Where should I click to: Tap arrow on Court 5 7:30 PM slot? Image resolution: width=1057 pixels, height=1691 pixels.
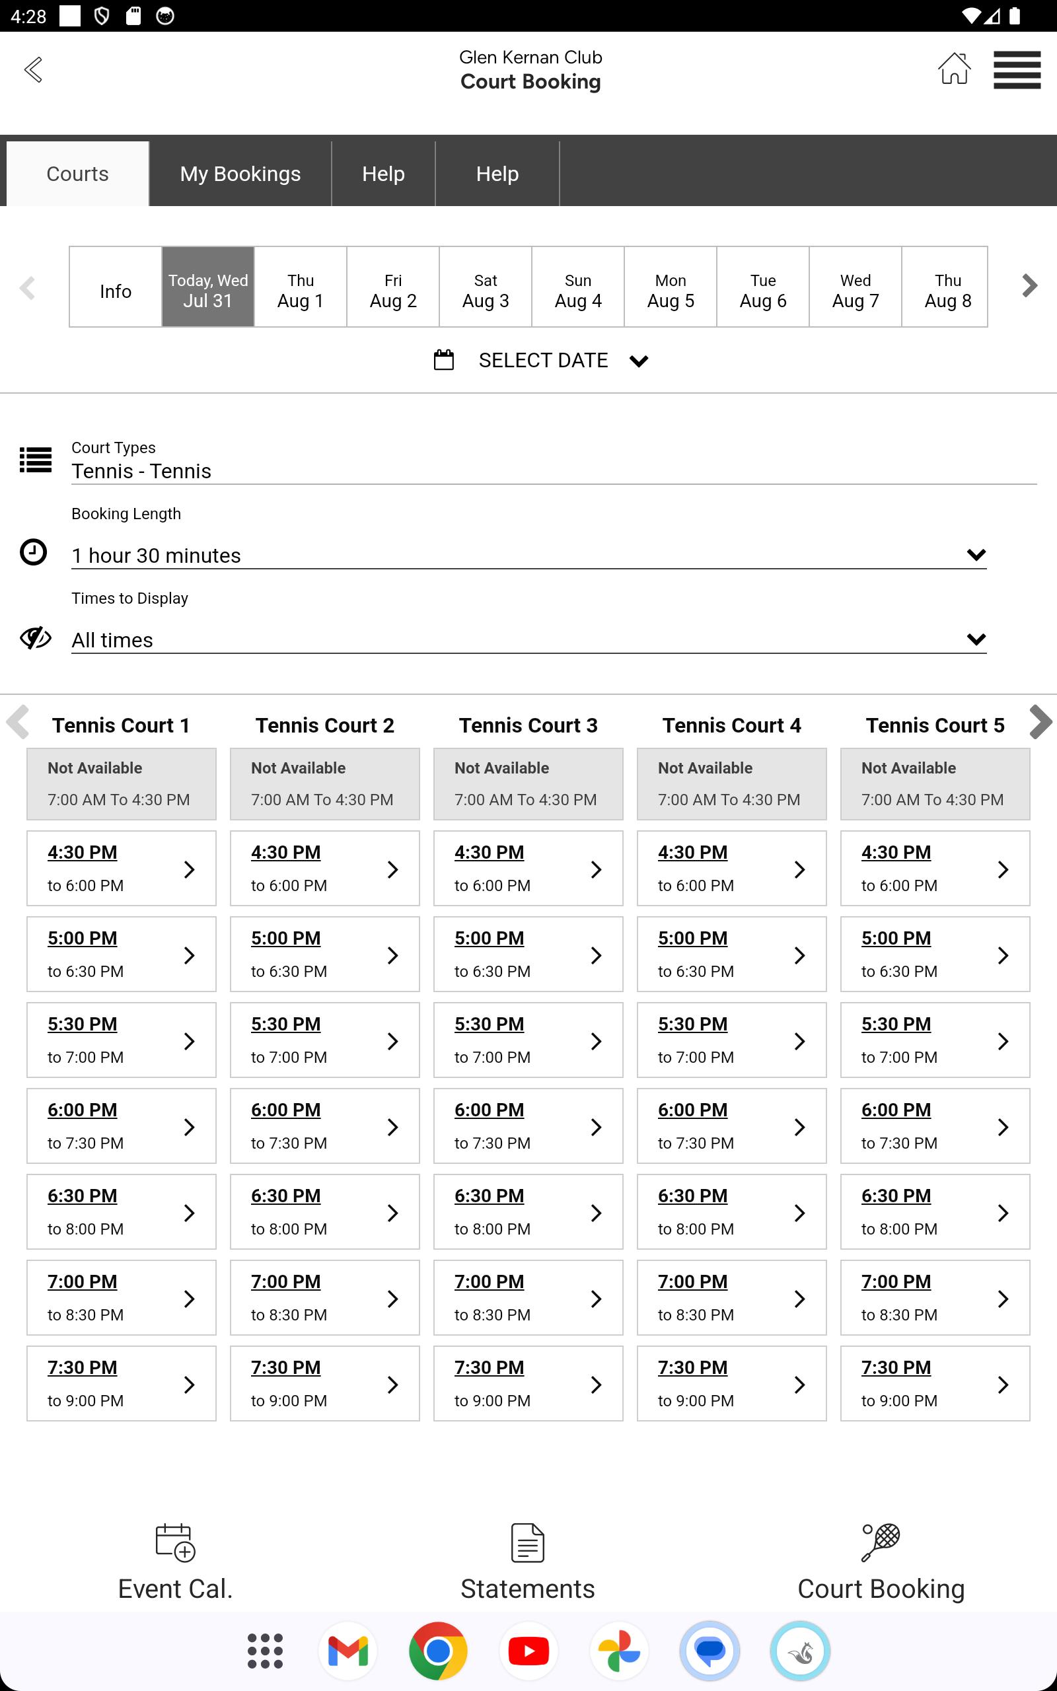click(x=1002, y=1385)
